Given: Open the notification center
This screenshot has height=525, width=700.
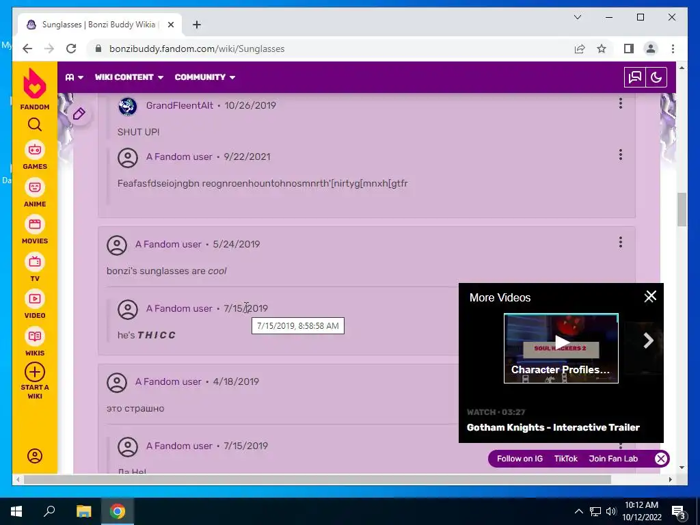Looking at the screenshot, I should point(678,511).
